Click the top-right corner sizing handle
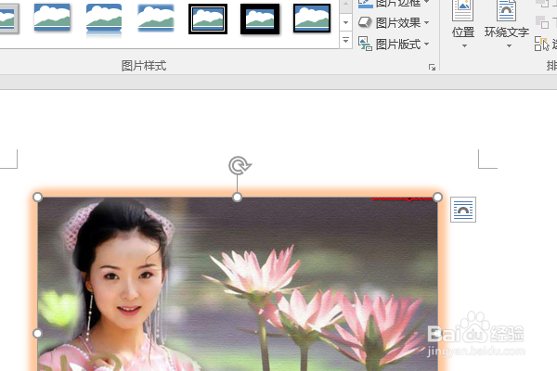 [x=437, y=197]
